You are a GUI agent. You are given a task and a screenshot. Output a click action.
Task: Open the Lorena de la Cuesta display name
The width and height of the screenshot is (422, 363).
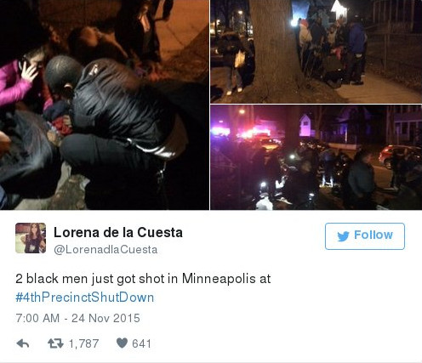click(118, 233)
